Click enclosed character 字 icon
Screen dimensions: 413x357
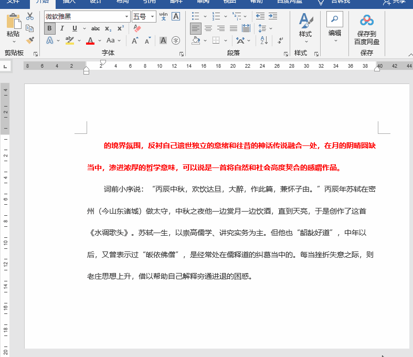tap(176, 40)
